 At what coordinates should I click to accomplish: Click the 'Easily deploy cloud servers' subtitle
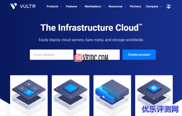[91, 40]
